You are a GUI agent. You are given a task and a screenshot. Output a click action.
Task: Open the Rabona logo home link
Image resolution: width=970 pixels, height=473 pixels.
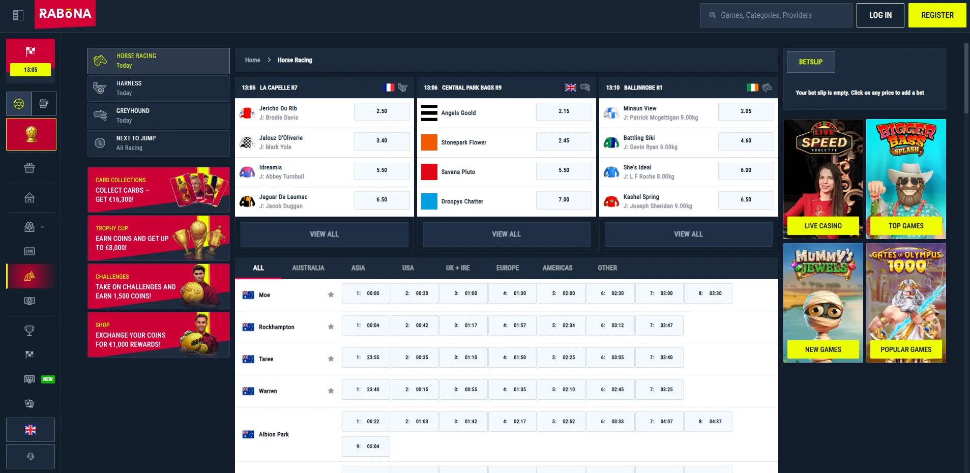click(65, 14)
